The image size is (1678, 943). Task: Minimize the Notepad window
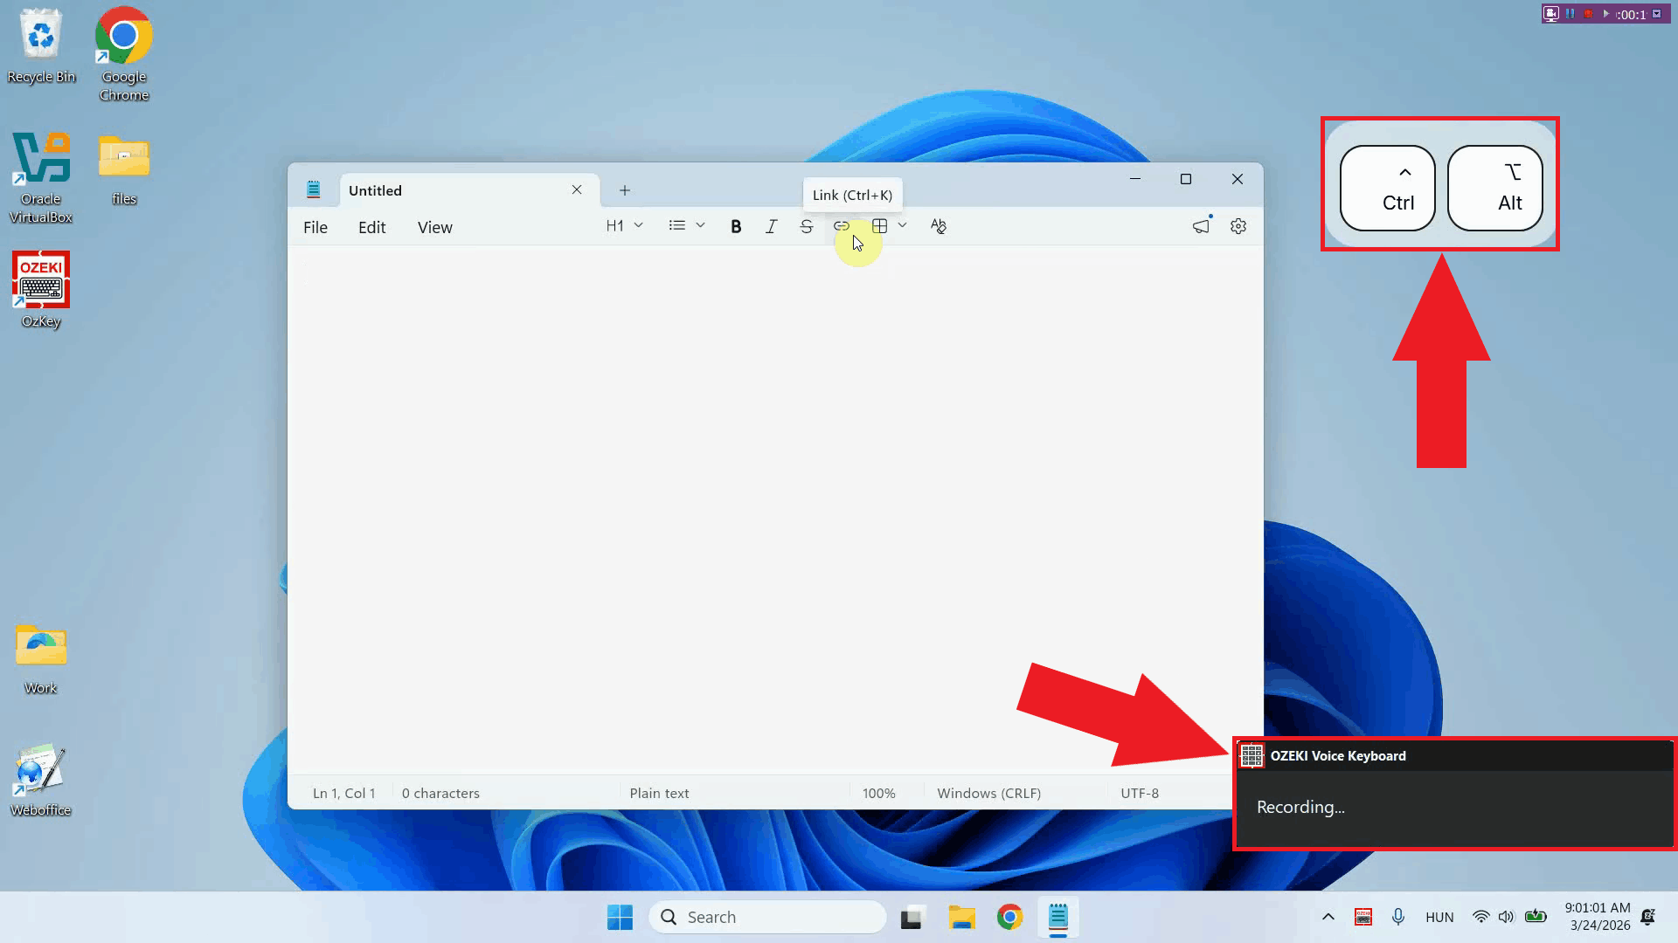1135,179
